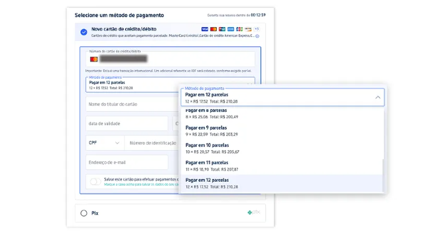Click the 'Nome do titular do cartão' field
This screenshot has width=423, height=238.
coord(132,104)
